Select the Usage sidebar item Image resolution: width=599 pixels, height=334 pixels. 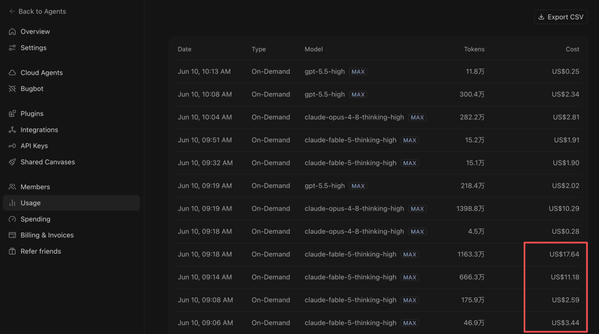click(x=71, y=203)
